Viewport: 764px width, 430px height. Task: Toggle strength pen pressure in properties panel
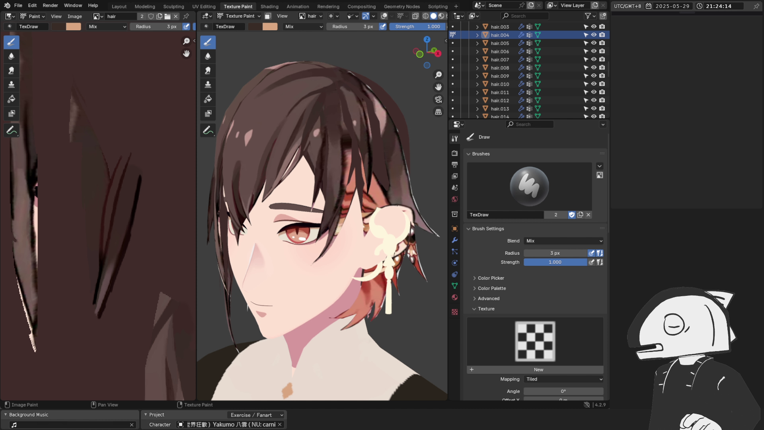pos(592,262)
